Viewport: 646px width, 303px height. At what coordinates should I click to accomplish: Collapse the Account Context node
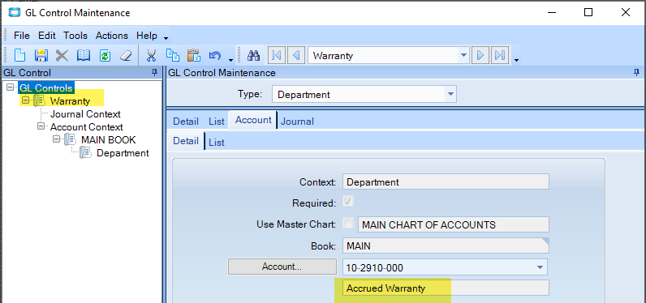point(41,126)
